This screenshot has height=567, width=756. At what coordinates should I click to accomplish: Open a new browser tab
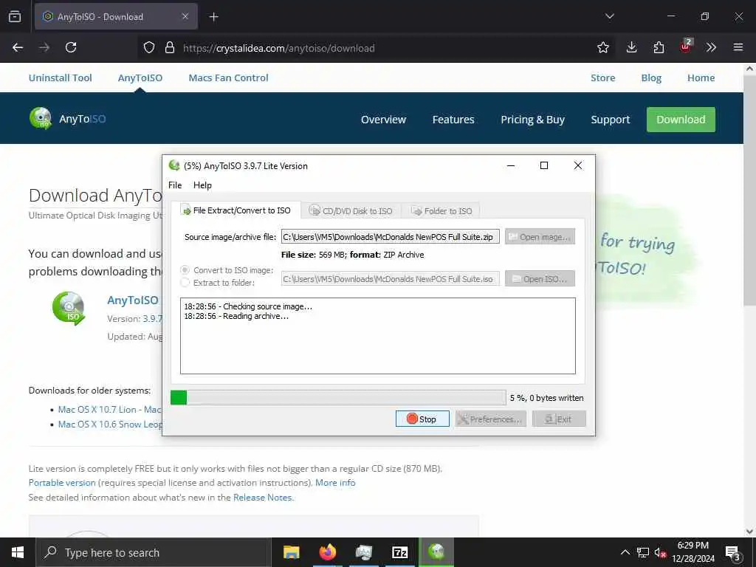213,17
